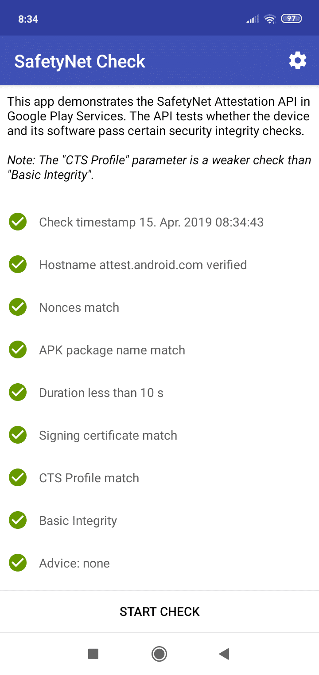Start the SafetyNet check
The width and height of the screenshot is (319, 675).
coord(159,611)
